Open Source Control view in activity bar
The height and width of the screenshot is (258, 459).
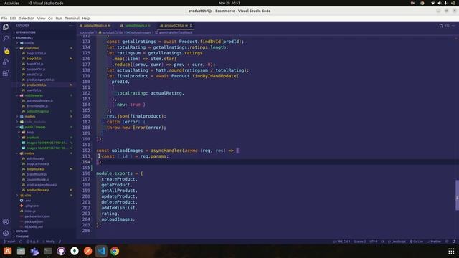point(6,50)
